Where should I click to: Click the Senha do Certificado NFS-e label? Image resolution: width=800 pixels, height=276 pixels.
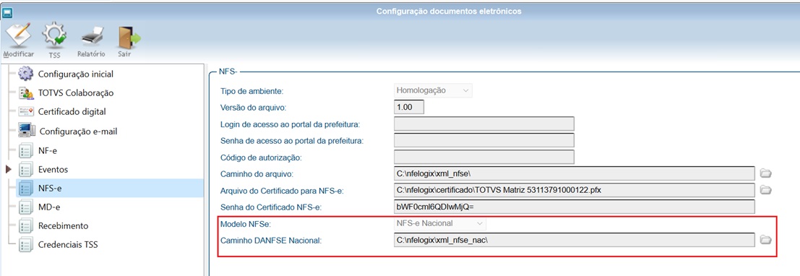click(x=271, y=207)
